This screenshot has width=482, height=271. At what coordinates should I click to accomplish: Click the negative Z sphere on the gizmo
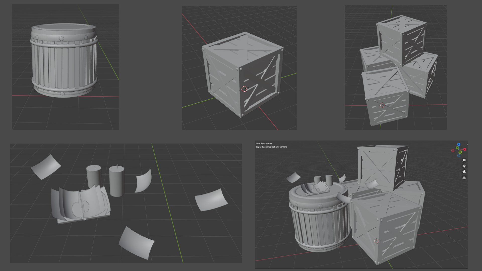(459, 155)
